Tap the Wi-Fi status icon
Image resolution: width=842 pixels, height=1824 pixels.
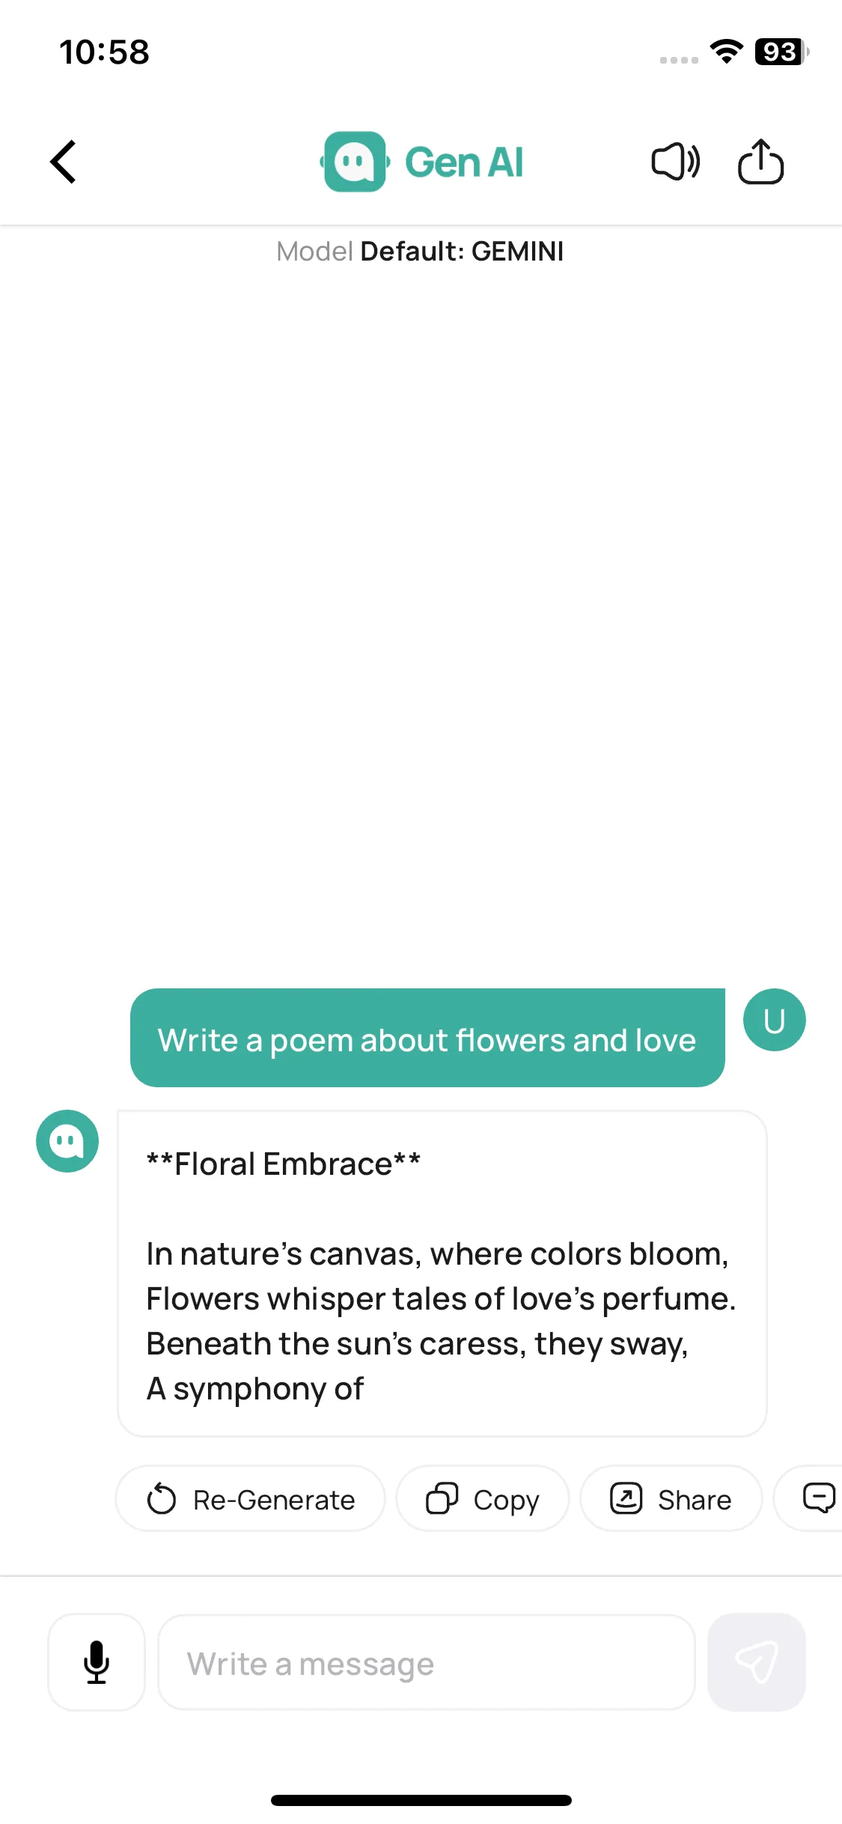pyautogui.click(x=727, y=52)
